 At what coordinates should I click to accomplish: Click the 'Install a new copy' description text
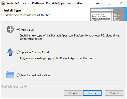pos(70,37)
